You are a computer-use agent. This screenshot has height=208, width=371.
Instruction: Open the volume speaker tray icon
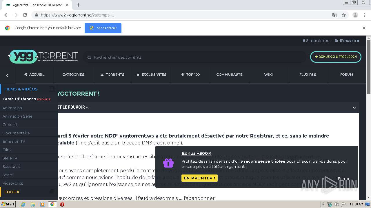tap(336, 204)
